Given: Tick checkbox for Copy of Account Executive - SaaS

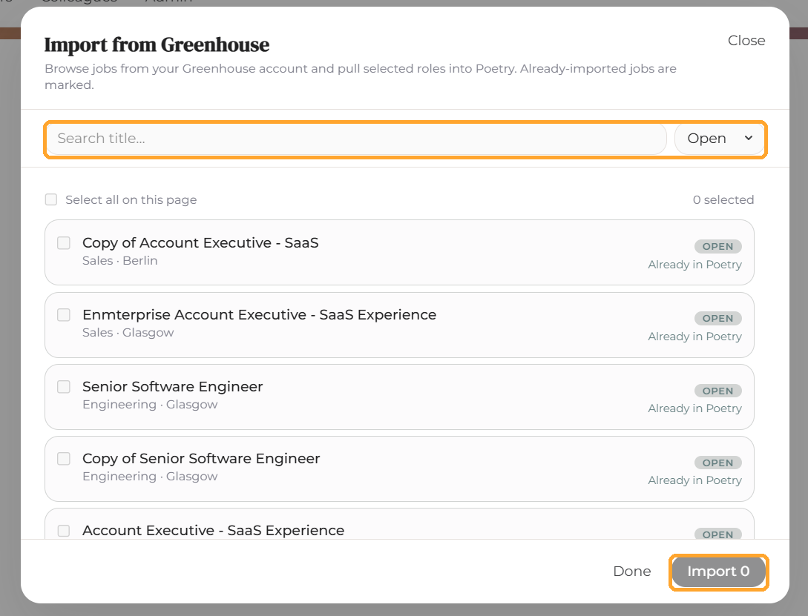Looking at the screenshot, I should pos(63,243).
